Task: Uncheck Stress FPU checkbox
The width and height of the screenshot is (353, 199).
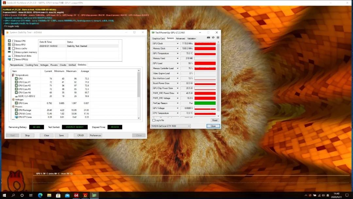Action: (x=13, y=45)
